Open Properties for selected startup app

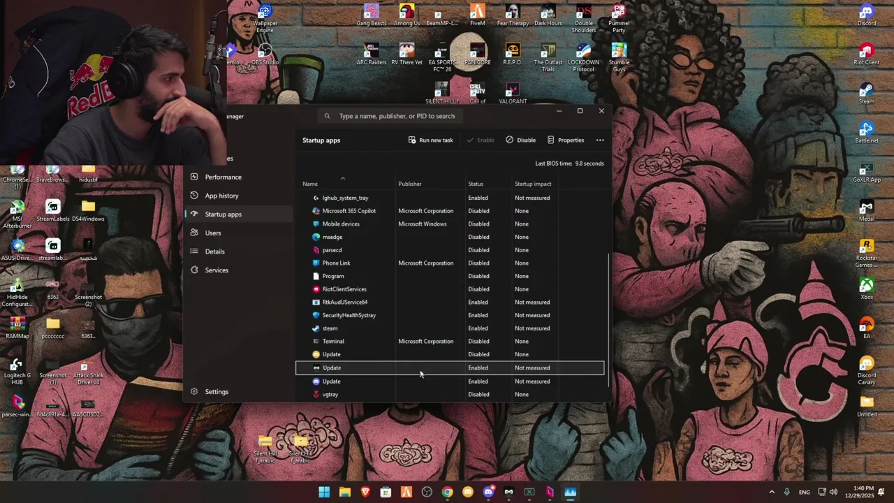point(566,140)
